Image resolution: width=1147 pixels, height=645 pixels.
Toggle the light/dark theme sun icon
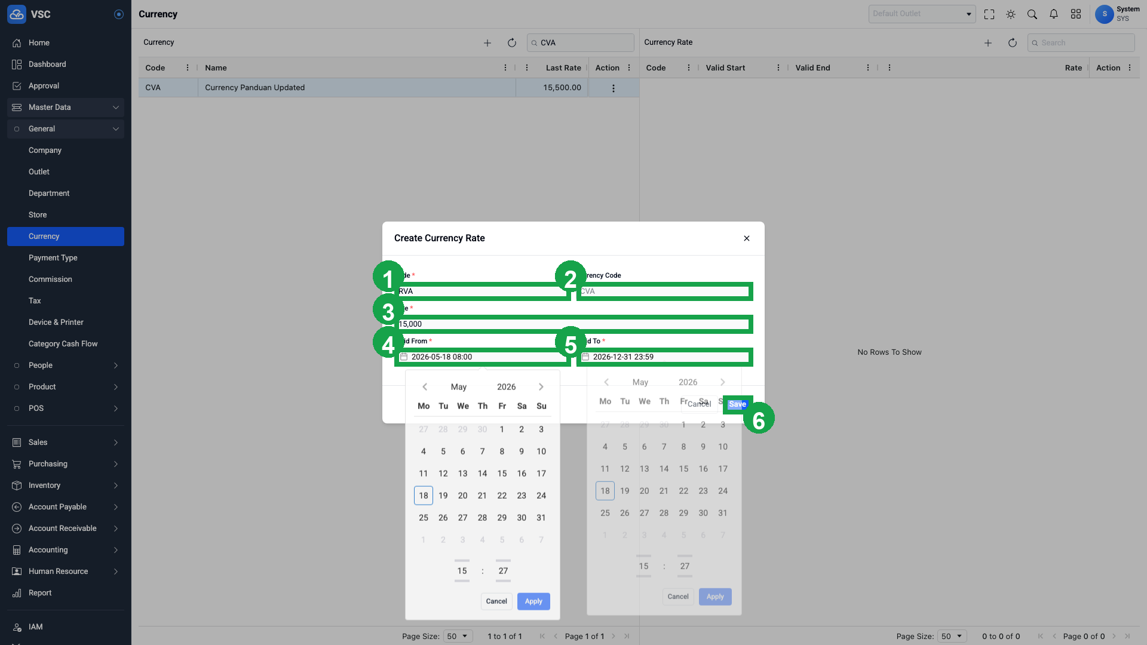click(x=1011, y=14)
